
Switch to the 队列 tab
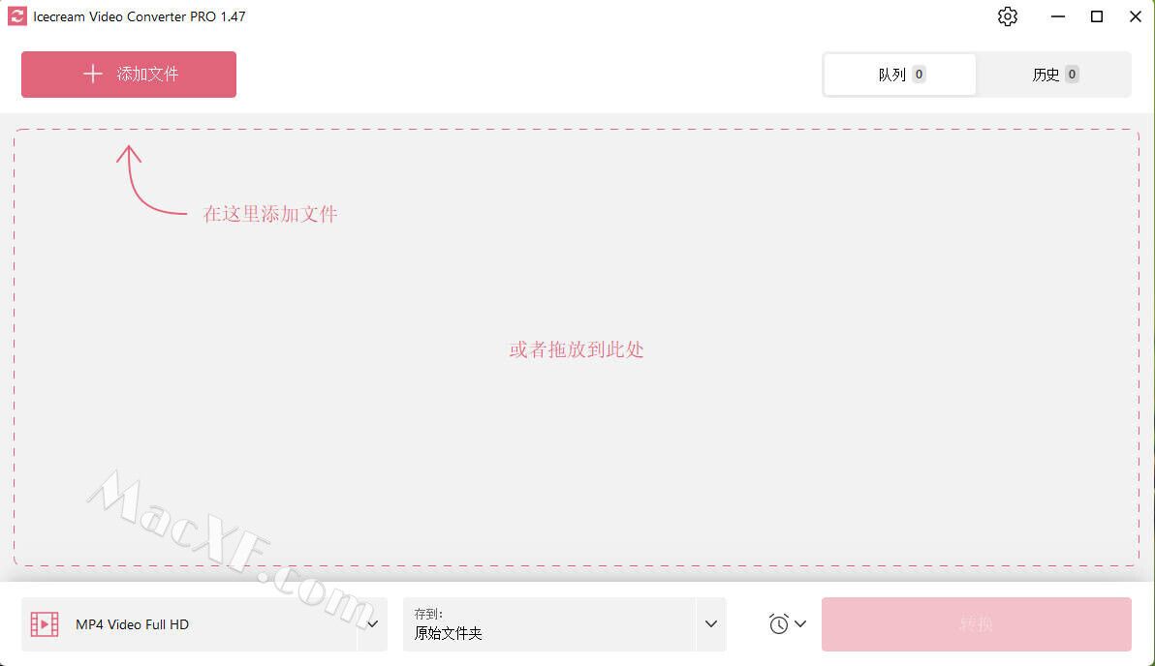tap(900, 75)
